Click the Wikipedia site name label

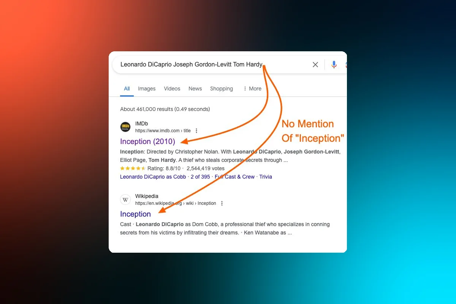click(147, 196)
